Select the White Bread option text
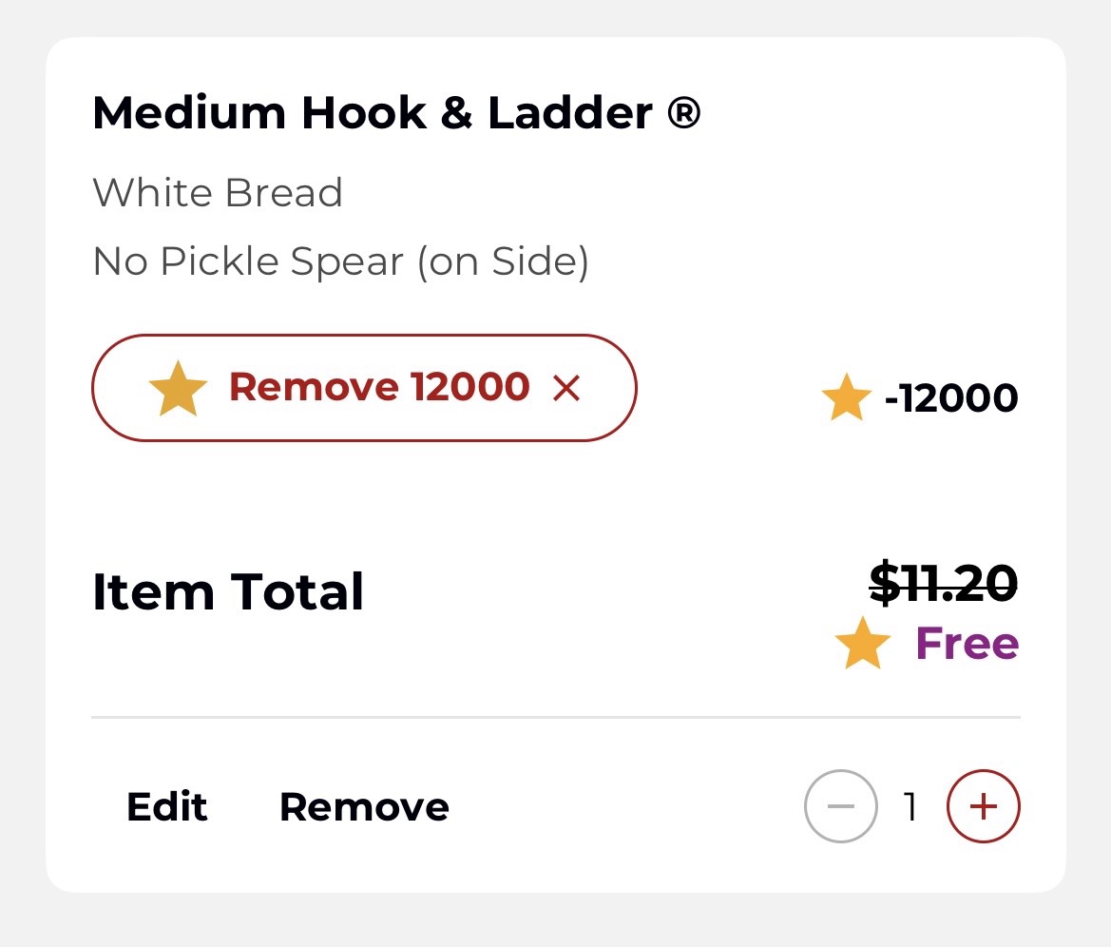 click(218, 193)
